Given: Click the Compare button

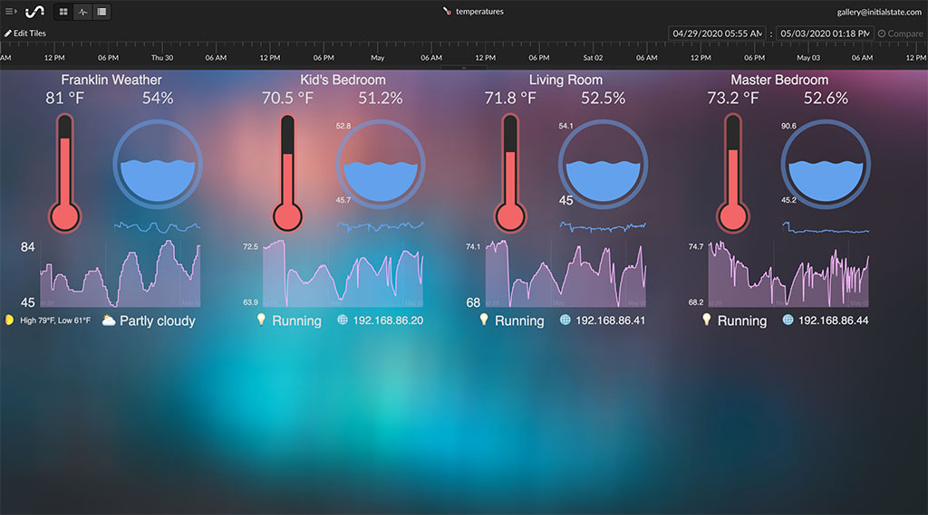Looking at the screenshot, I should pos(900,33).
